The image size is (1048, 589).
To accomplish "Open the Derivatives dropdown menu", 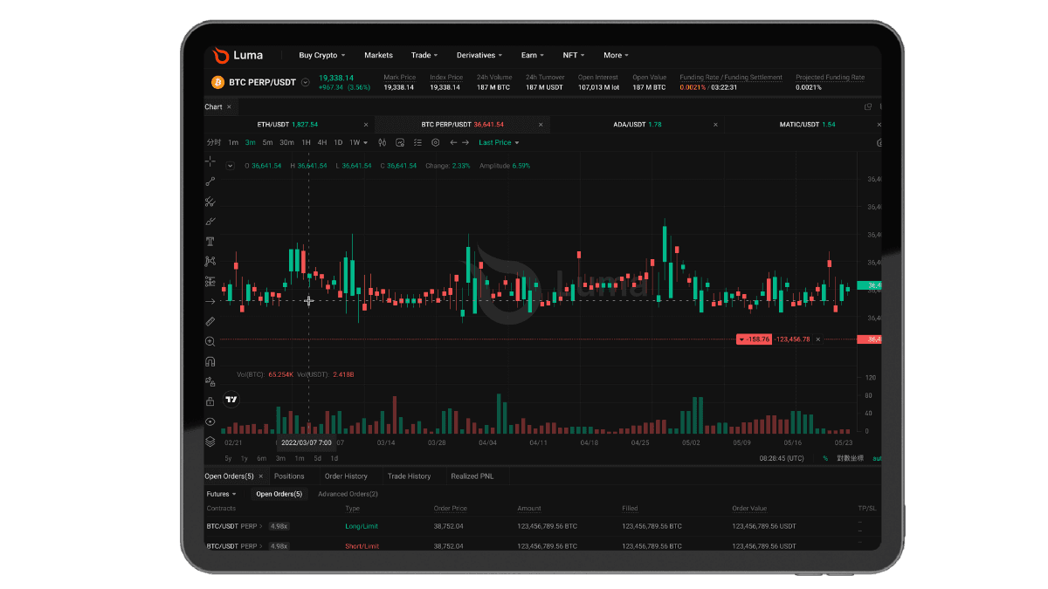I will (x=479, y=55).
